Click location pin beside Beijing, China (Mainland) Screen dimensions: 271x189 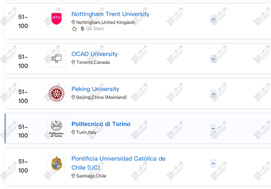[73, 97]
